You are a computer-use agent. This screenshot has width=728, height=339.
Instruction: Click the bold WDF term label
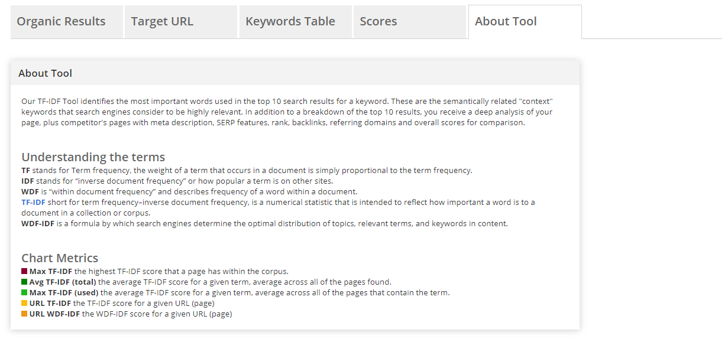pos(29,192)
